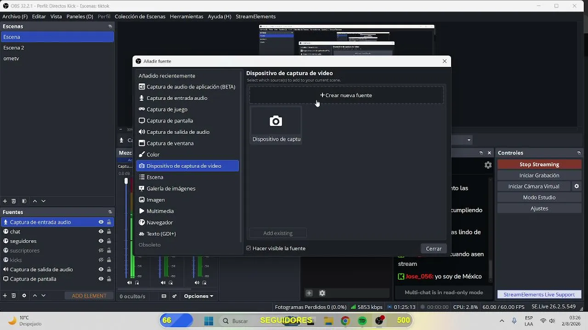The height and width of the screenshot is (330, 588).
Task: Open source properties gear in Fuentes toolbar
Action: [x=24, y=296]
